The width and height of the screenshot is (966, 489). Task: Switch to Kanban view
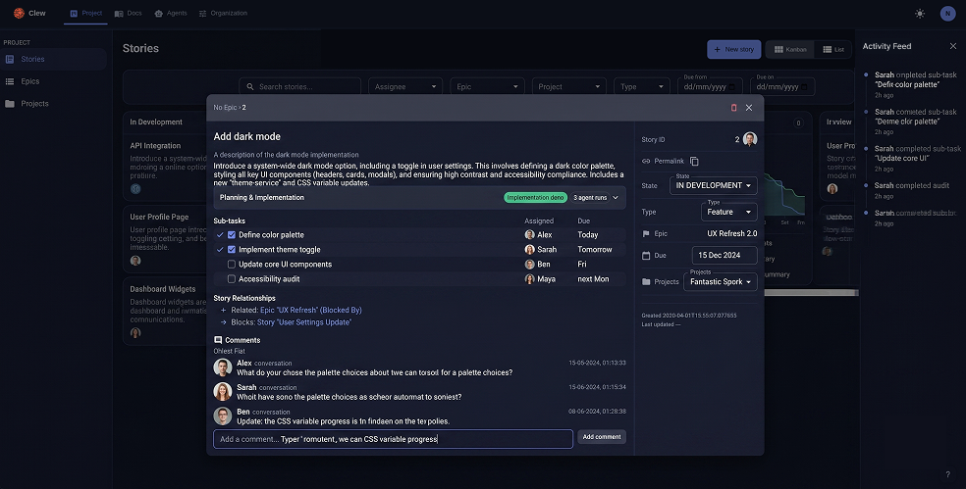(790, 49)
